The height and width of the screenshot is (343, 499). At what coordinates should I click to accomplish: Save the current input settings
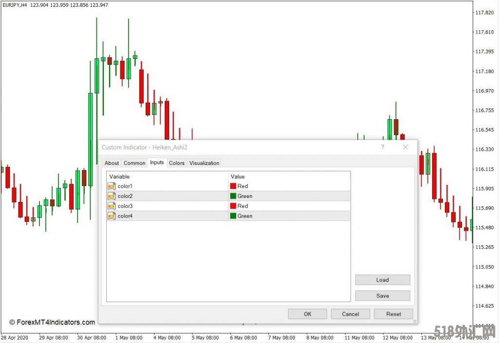383,296
